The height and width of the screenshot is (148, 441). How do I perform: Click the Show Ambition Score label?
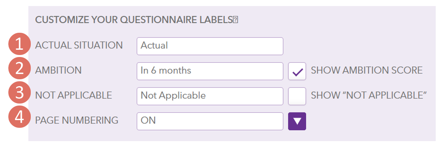pyautogui.click(x=366, y=70)
